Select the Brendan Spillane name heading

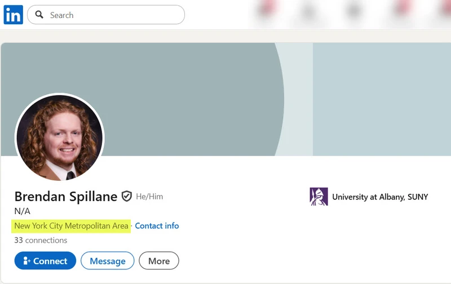click(66, 197)
